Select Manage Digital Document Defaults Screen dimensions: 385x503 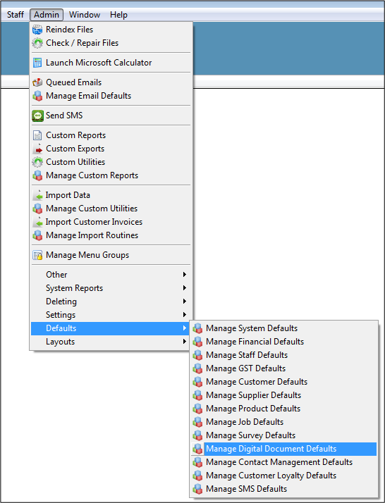pyautogui.click(x=284, y=449)
